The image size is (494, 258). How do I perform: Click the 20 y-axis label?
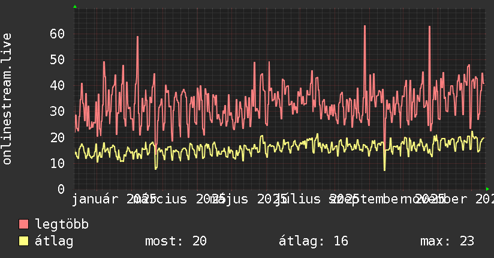[x=57, y=137]
